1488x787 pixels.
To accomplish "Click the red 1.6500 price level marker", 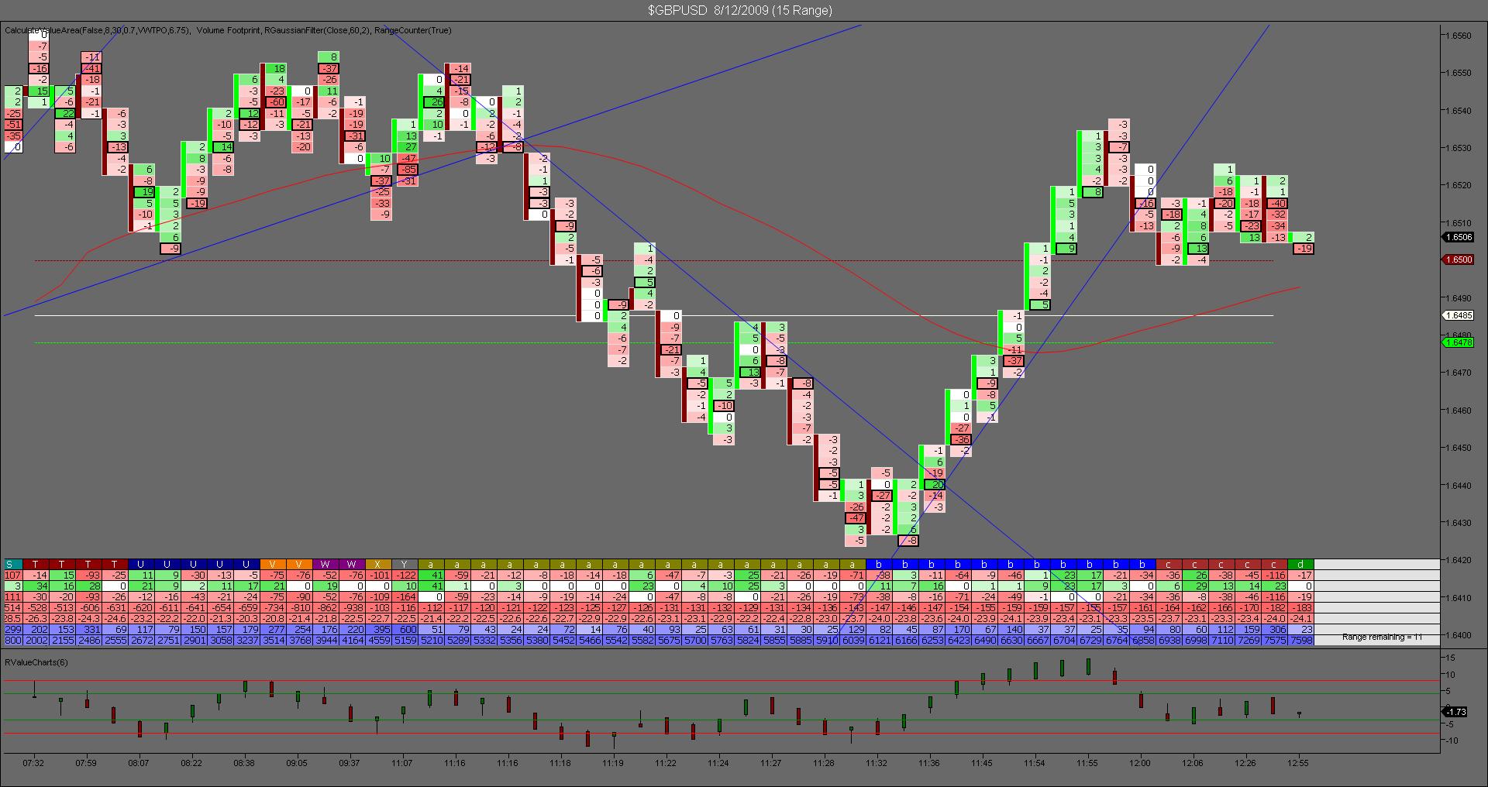I will (1458, 260).
